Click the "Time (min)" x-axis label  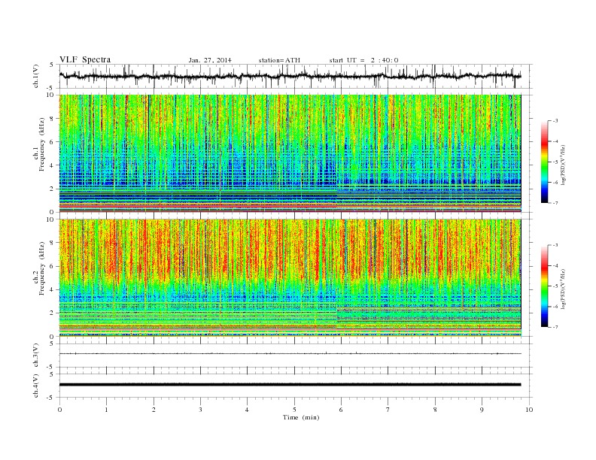pyautogui.click(x=301, y=417)
